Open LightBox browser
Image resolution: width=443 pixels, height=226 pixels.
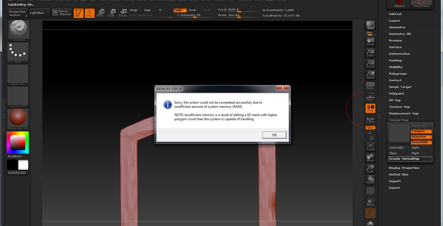tap(40, 13)
